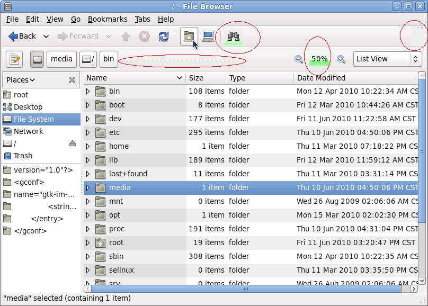Close the Places sidebar with the X
The width and height of the screenshot is (428, 306).
pyautogui.click(x=72, y=80)
